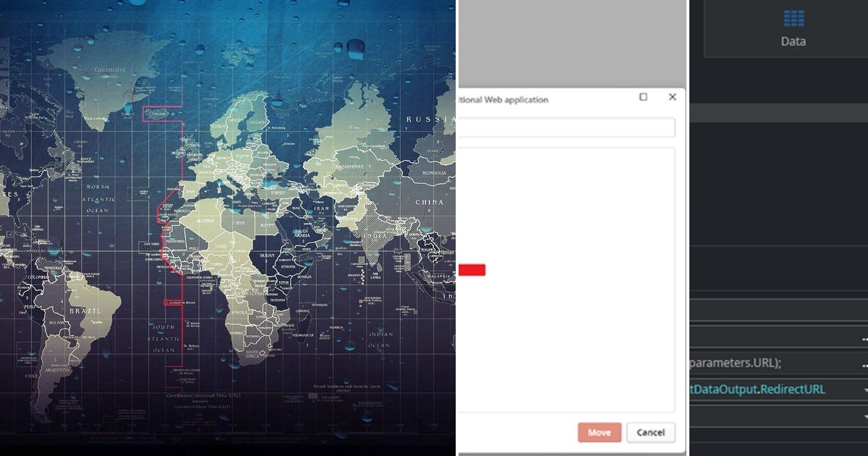
Task: Click the parameters.URL expression field
Action: 778,363
